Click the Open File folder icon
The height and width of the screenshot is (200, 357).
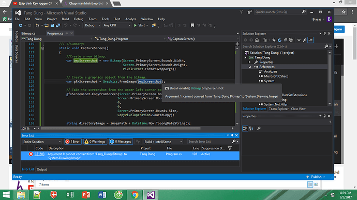[47, 25]
